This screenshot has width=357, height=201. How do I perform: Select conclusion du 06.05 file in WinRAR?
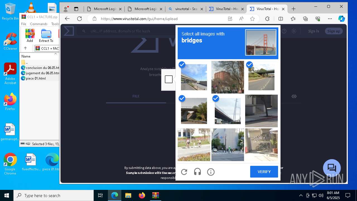click(x=40, y=68)
